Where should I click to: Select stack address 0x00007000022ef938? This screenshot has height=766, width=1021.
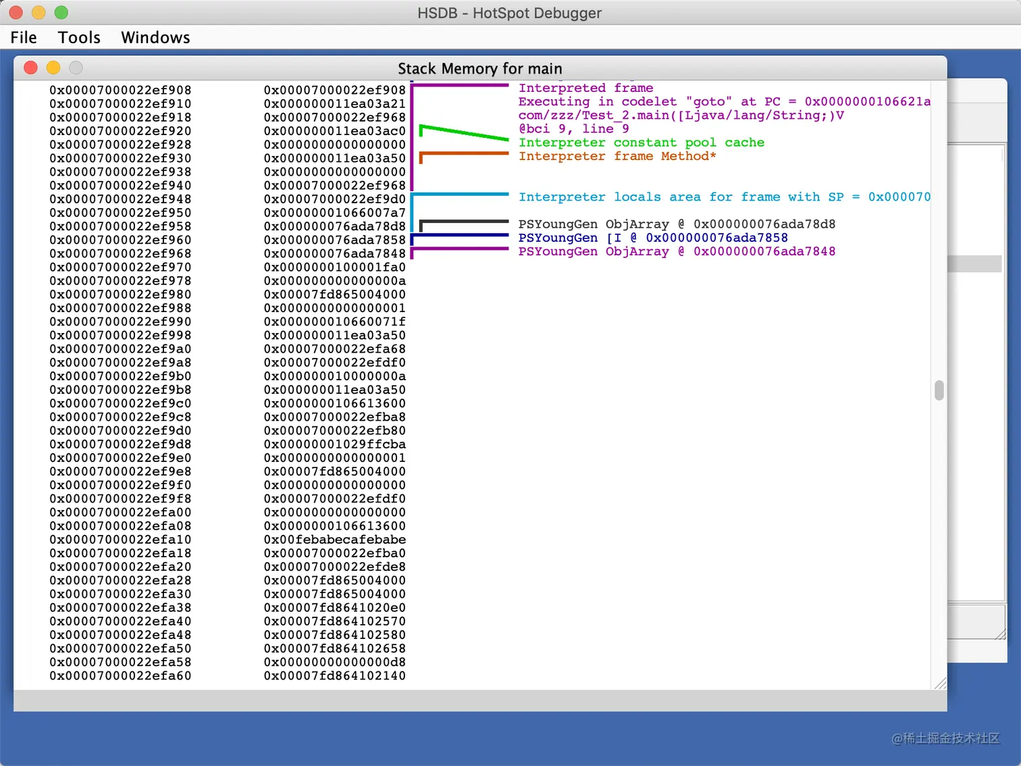[x=120, y=172]
